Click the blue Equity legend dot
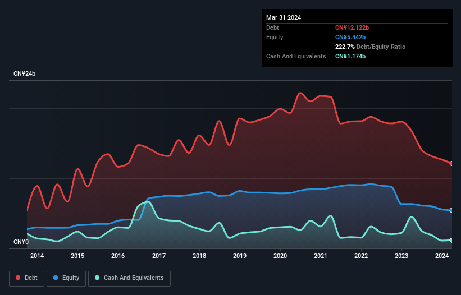Image resolution: width=461 pixels, height=295 pixels. point(56,278)
